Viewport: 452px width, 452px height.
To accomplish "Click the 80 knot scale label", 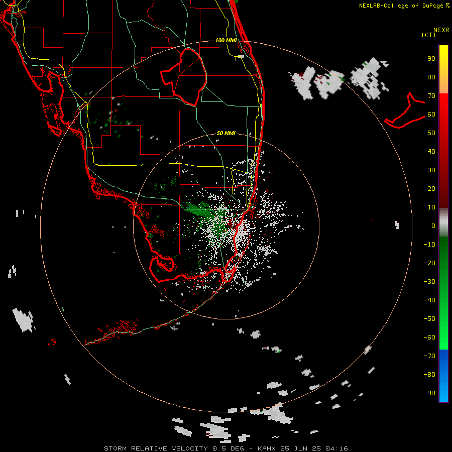I will click(431, 77).
